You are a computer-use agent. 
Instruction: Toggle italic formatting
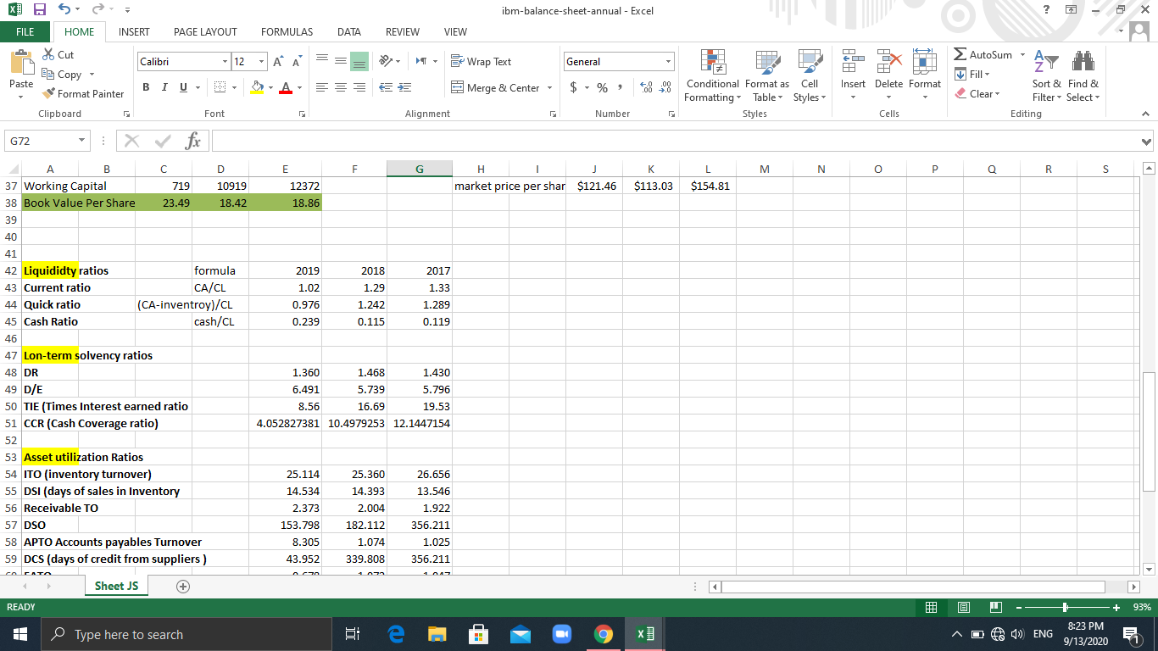tap(164, 86)
